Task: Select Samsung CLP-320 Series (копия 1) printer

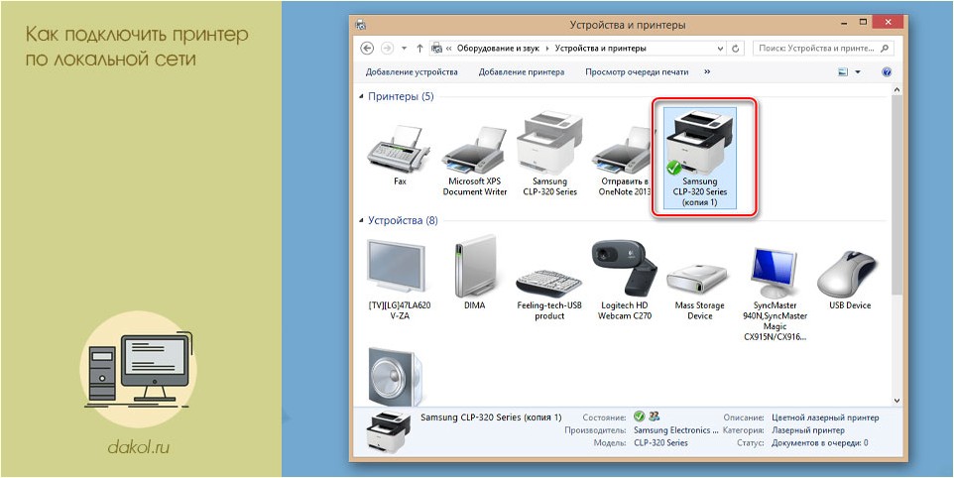Action: pos(700,158)
